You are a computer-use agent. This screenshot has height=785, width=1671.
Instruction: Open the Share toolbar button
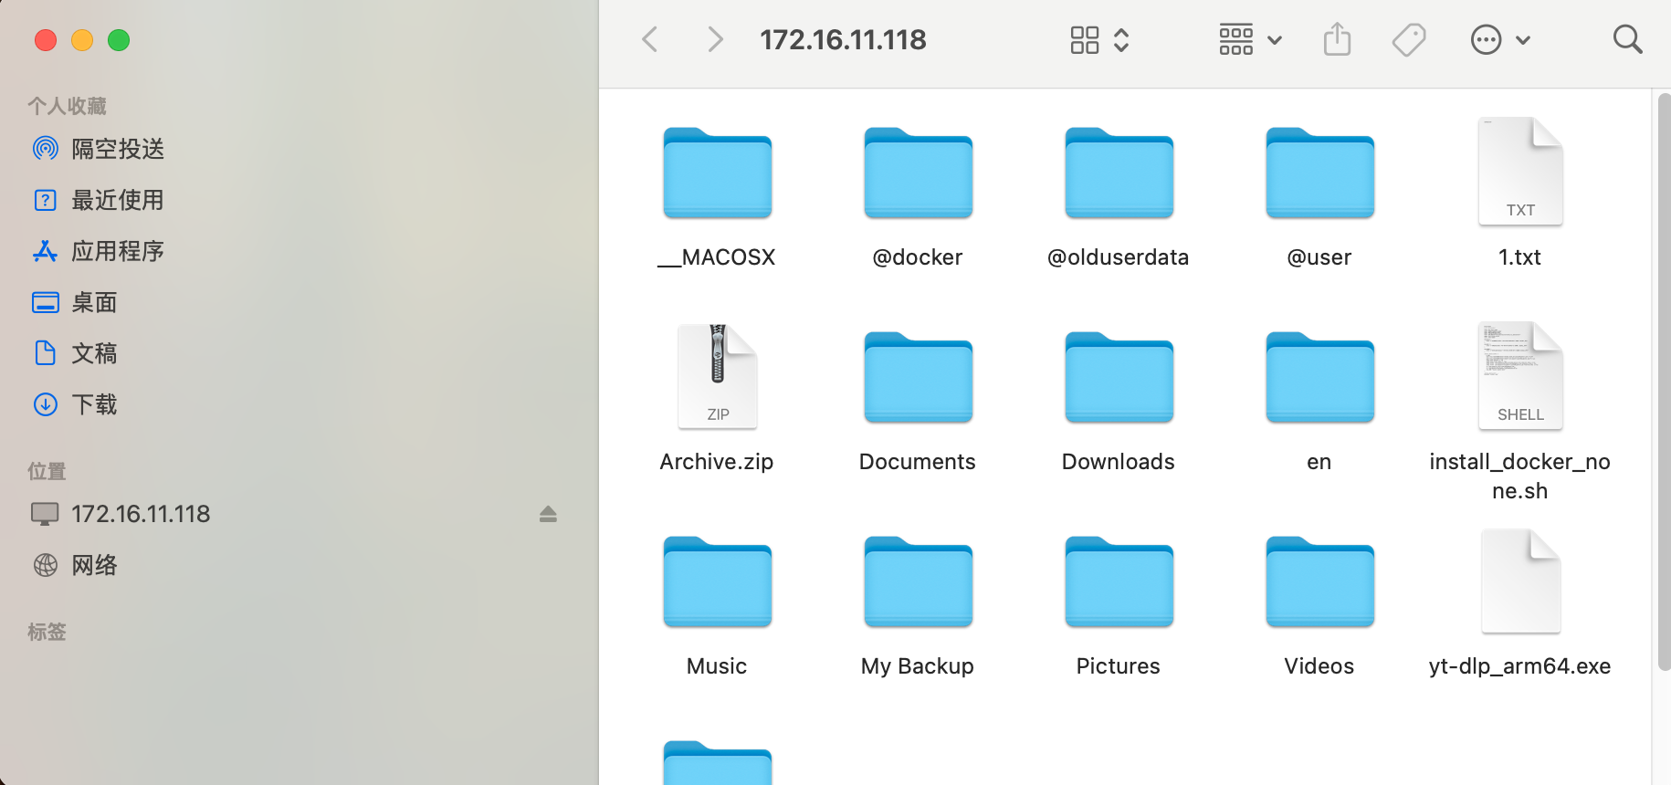(1337, 39)
